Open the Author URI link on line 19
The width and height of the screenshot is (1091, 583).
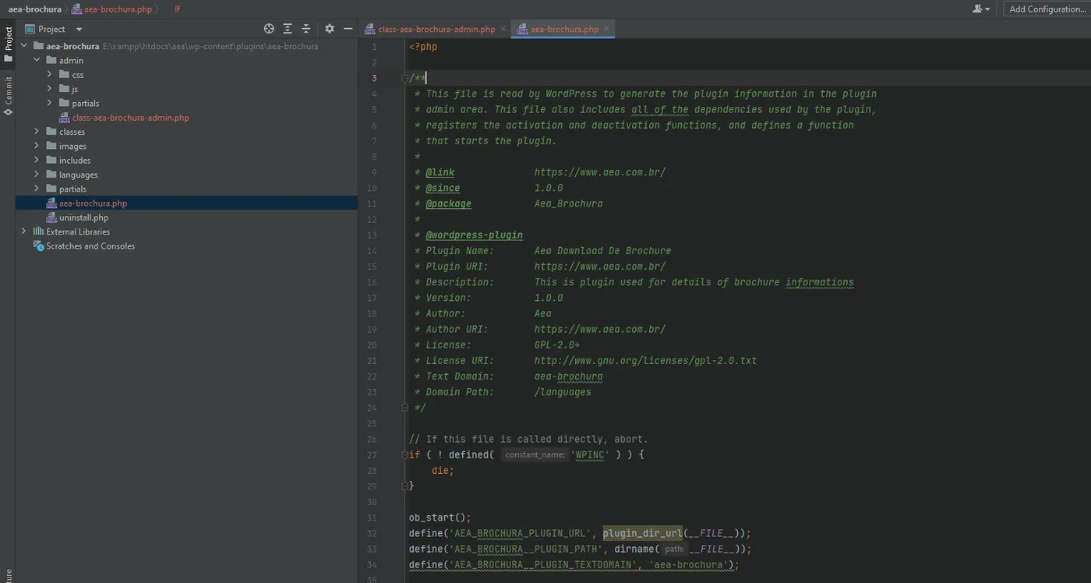pyautogui.click(x=600, y=329)
